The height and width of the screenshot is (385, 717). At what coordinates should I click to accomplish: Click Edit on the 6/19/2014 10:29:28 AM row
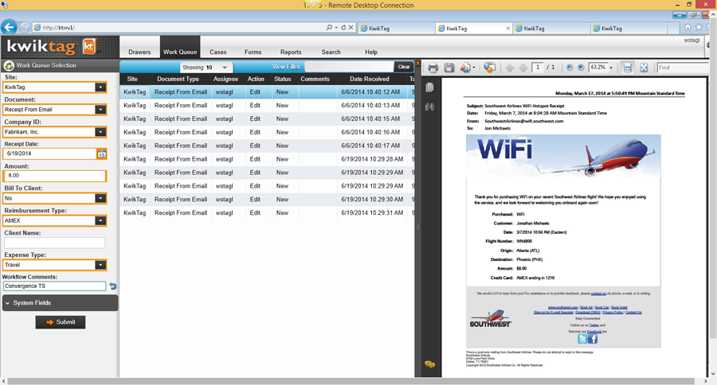pyautogui.click(x=255, y=159)
